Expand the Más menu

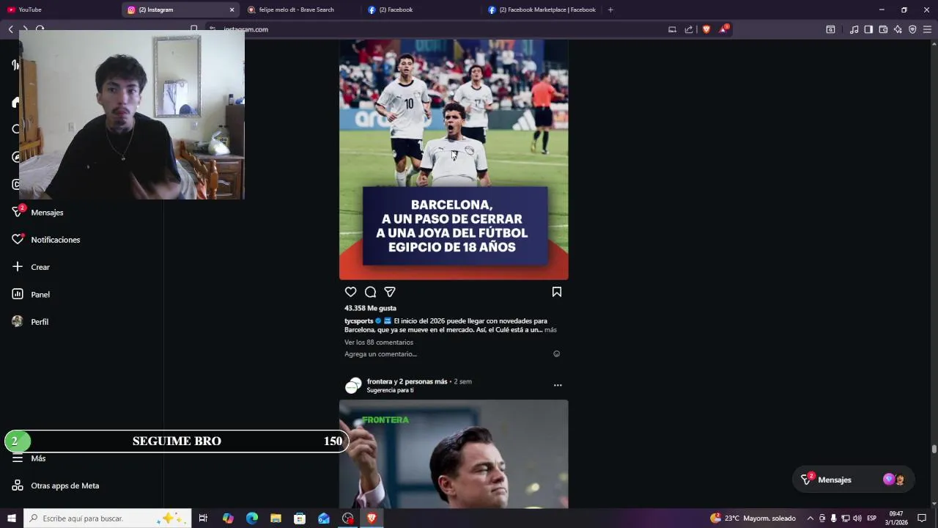pyautogui.click(x=38, y=458)
